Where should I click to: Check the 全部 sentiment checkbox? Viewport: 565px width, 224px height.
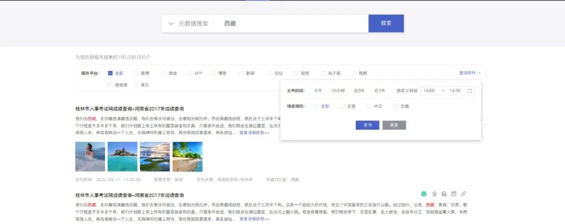point(316,106)
